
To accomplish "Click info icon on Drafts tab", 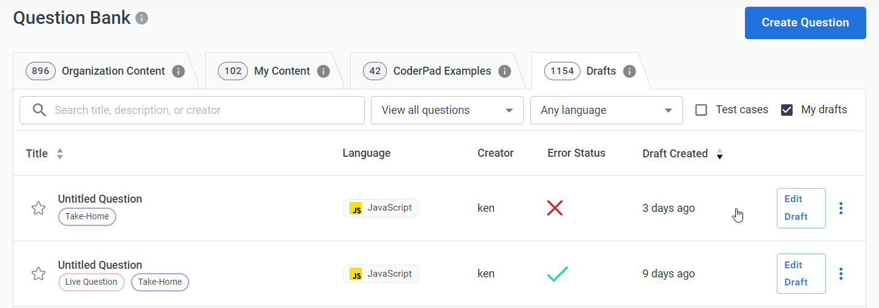I will click(629, 71).
